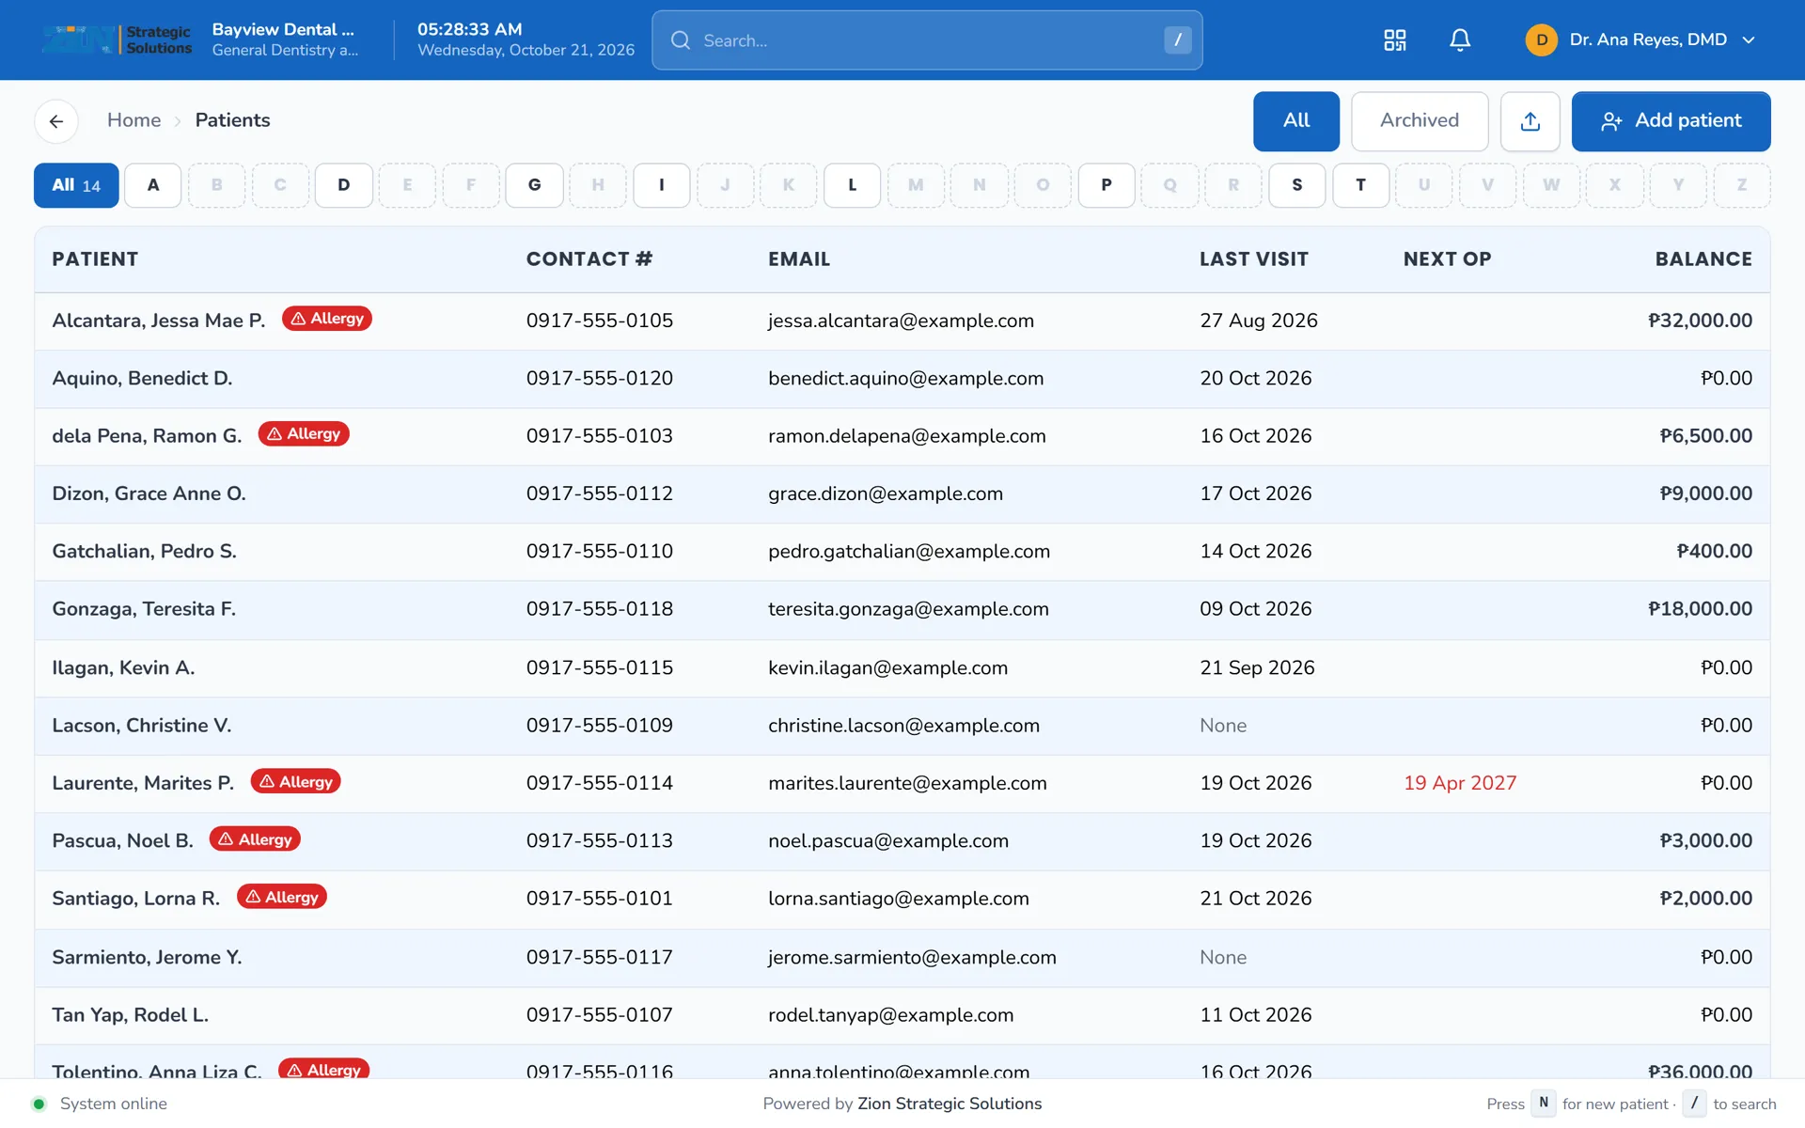Filter patients by letter S
Image resolution: width=1805 pixels, height=1128 pixels.
coord(1296,185)
